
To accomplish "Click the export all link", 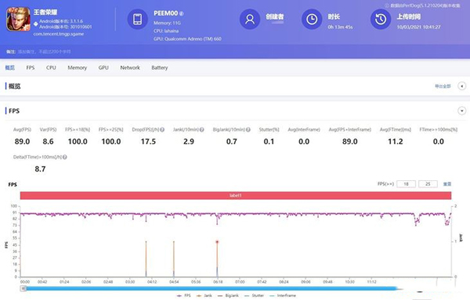I will (x=443, y=86).
